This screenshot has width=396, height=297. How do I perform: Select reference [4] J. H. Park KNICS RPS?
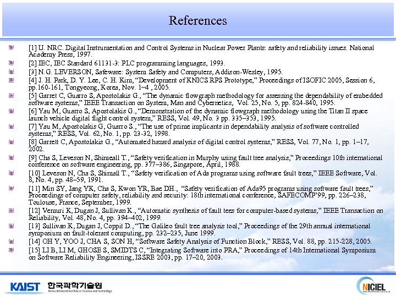point(201,84)
